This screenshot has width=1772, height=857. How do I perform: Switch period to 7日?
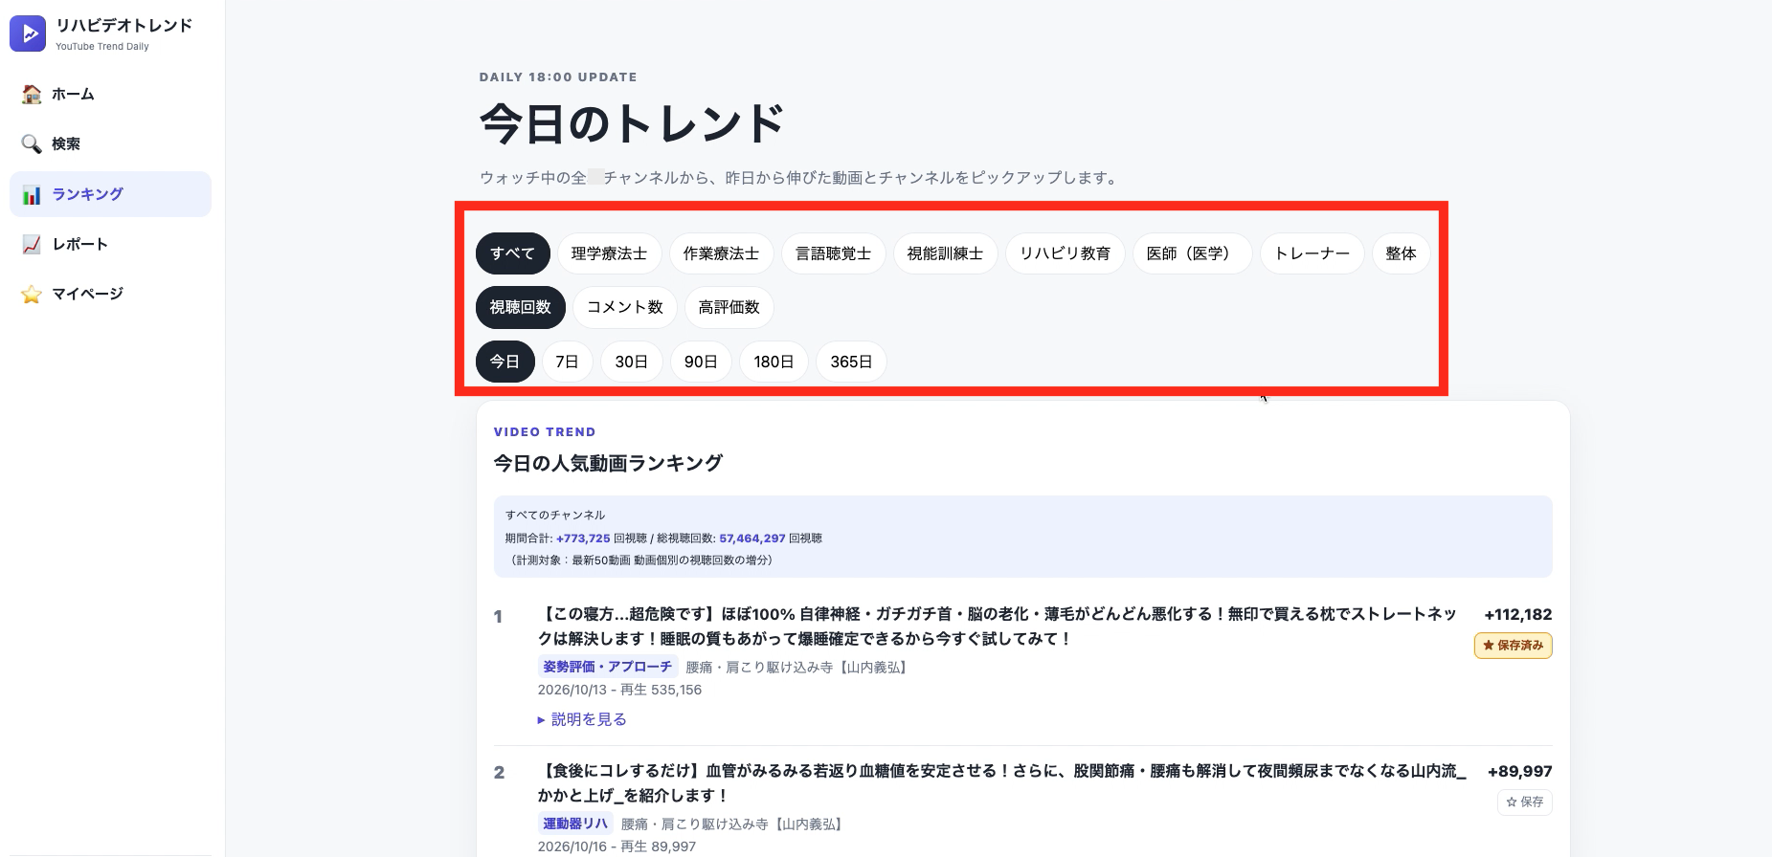click(x=567, y=362)
